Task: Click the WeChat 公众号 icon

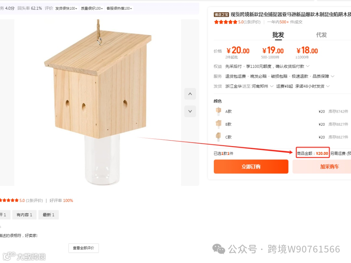Action: [x=219, y=249]
